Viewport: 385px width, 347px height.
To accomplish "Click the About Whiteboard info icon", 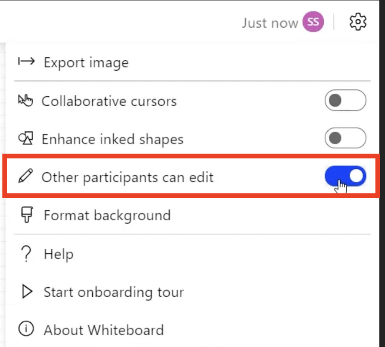I will pyautogui.click(x=26, y=328).
